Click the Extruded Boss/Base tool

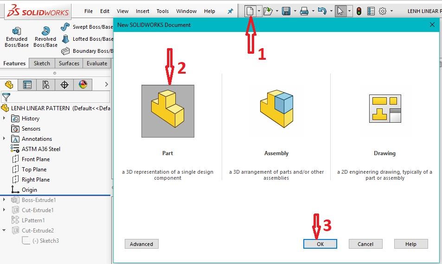pos(17,37)
